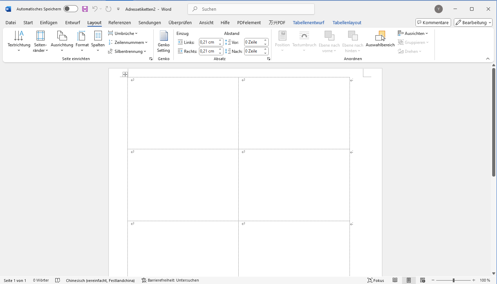The height and width of the screenshot is (284, 497).
Task: Click the Textrichtung icon
Action: tap(19, 36)
